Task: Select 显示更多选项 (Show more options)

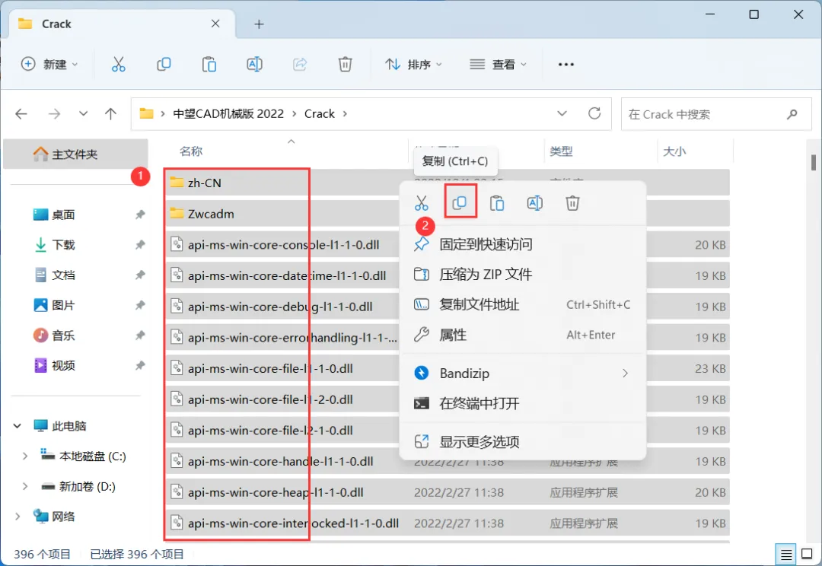Action: tap(523, 442)
